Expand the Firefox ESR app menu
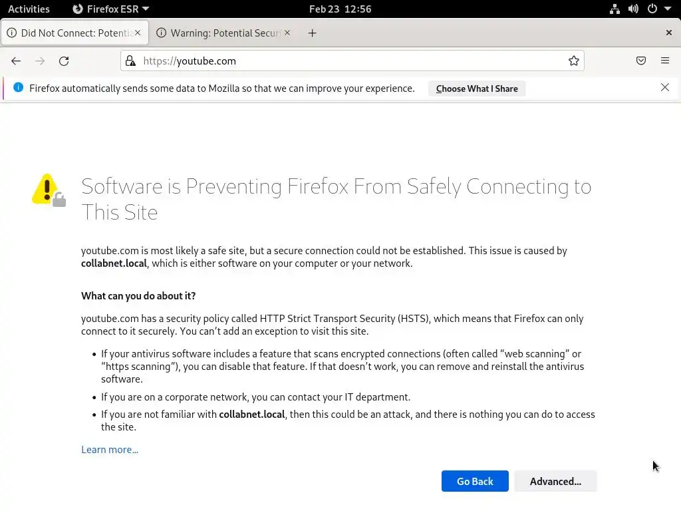 point(110,9)
